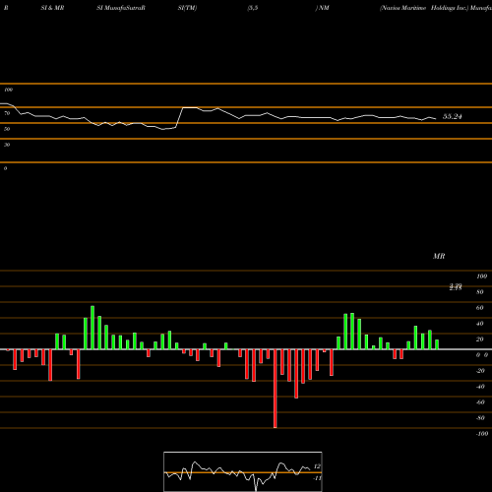492x492 pixels.
Task: Click the '50' label on the RSI axis
Action: (x=7, y=129)
